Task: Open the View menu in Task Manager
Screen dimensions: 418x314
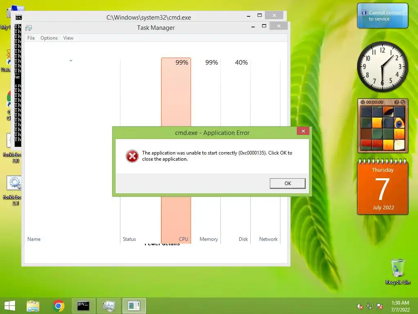Action: (68, 38)
